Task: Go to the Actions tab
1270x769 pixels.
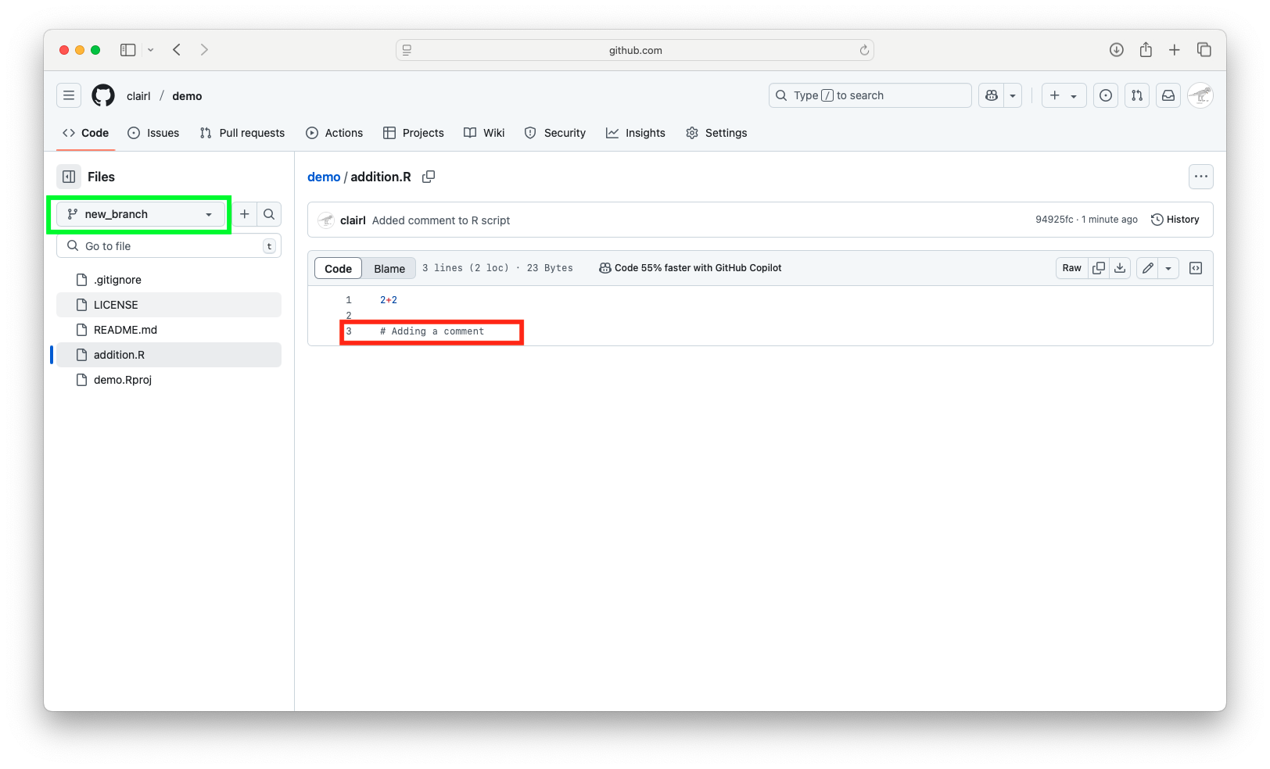Action: 335,133
